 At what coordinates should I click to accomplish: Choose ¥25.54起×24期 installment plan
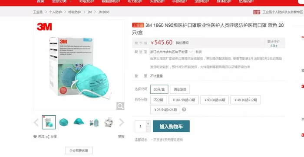coord(165,110)
